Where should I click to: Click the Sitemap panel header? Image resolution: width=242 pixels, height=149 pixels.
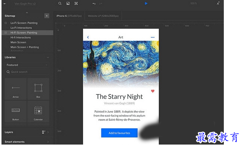[10, 16]
